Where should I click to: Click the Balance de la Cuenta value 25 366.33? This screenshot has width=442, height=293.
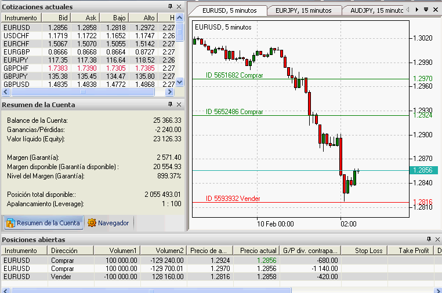tap(167, 120)
